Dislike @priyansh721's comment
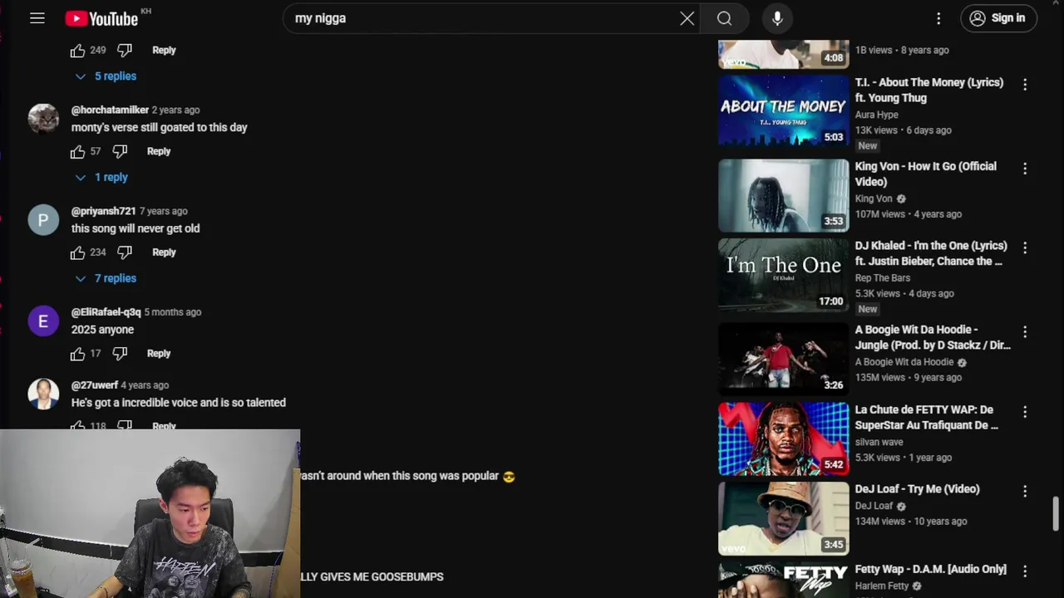The image size is (1064, 598). [125, 252]
